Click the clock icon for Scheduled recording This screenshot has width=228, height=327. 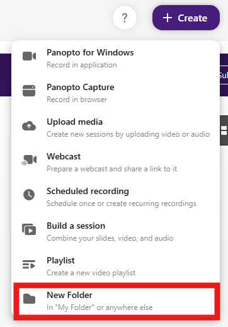(x=29, y=195)
